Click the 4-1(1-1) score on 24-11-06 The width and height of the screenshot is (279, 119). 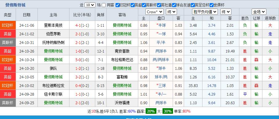pos(82,25)
